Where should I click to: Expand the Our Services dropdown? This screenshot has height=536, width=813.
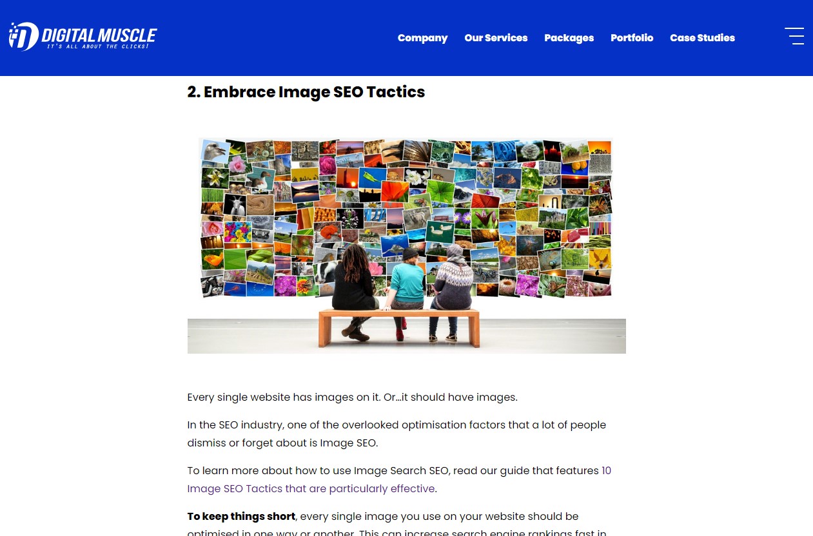coord(496,38)
